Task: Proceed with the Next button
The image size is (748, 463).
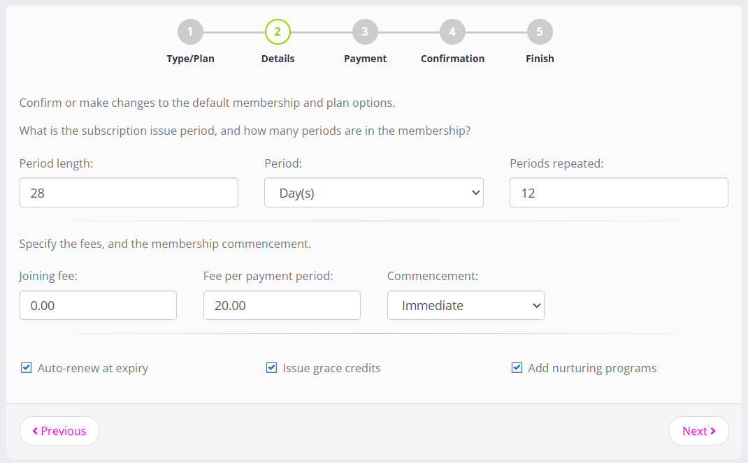Action: [698, 431]
